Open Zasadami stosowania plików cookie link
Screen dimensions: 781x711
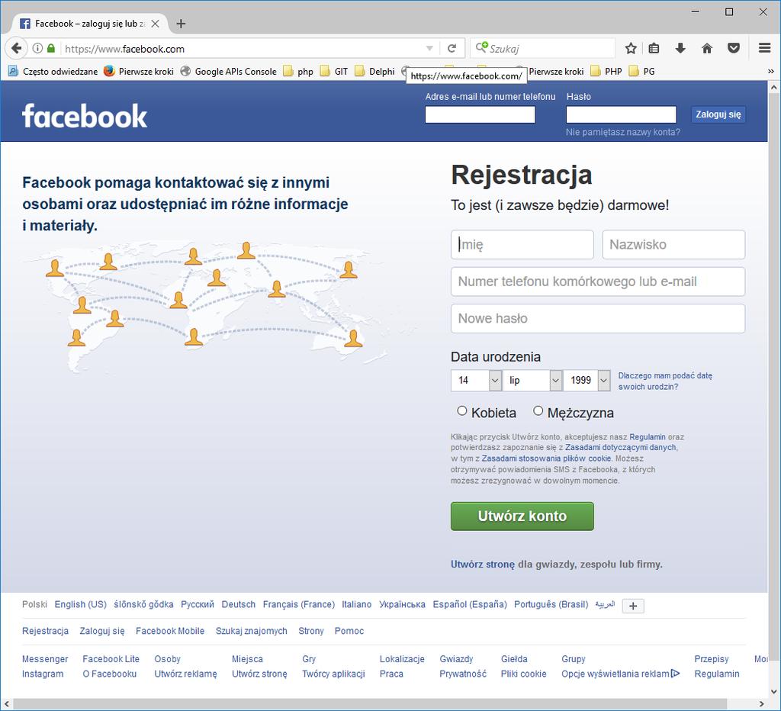click(x=546, y=458)
